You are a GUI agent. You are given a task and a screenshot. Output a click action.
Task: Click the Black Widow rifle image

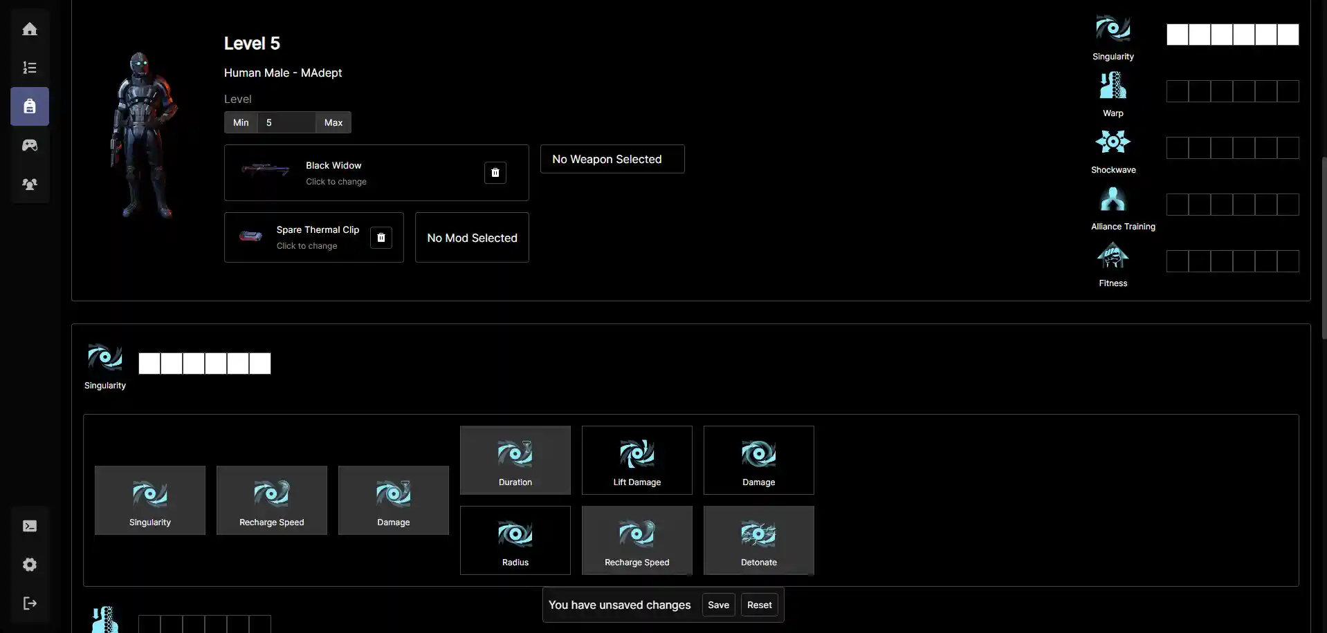pyautogui.click(x=266, y=170)
